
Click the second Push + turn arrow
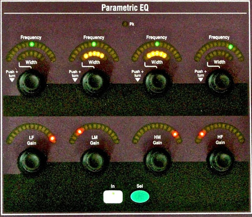[x=75, y=80]
